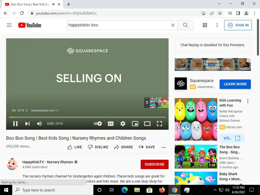Switch to theater mode
Image resolution: width=260 pixels, height=195 pixels.
click(147, 124)
